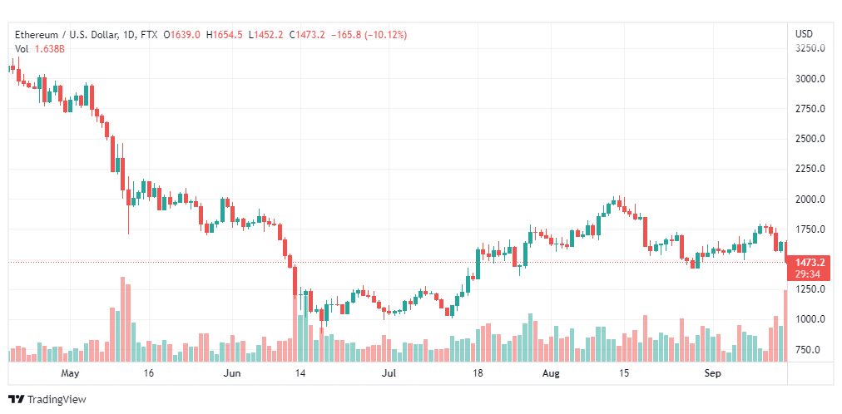Click the latest red candlestick at chart's right edge
Image resolution: width=842 pixels, height=414 pixels.
tap(786, 252)
